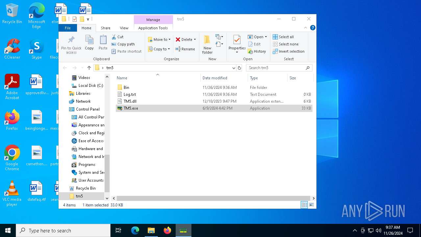
Task: Sort by the Date modified column
Action: point(224,78)
